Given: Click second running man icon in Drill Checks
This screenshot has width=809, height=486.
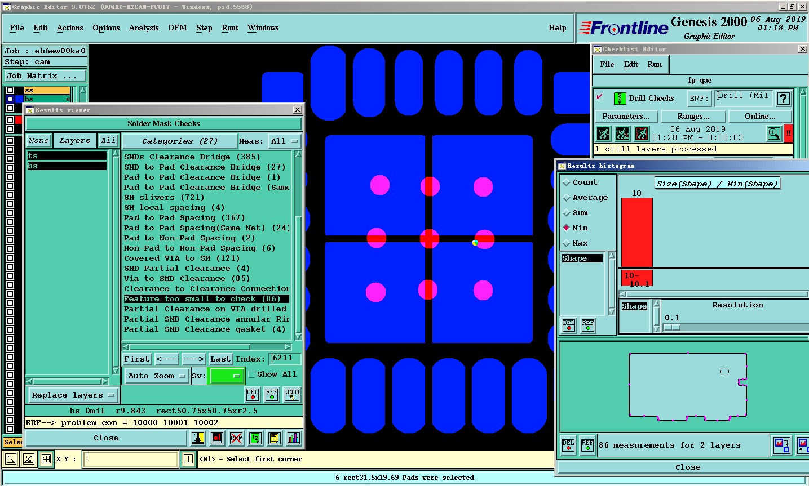Looking at the screenshot, I should (x=622, y=133).
